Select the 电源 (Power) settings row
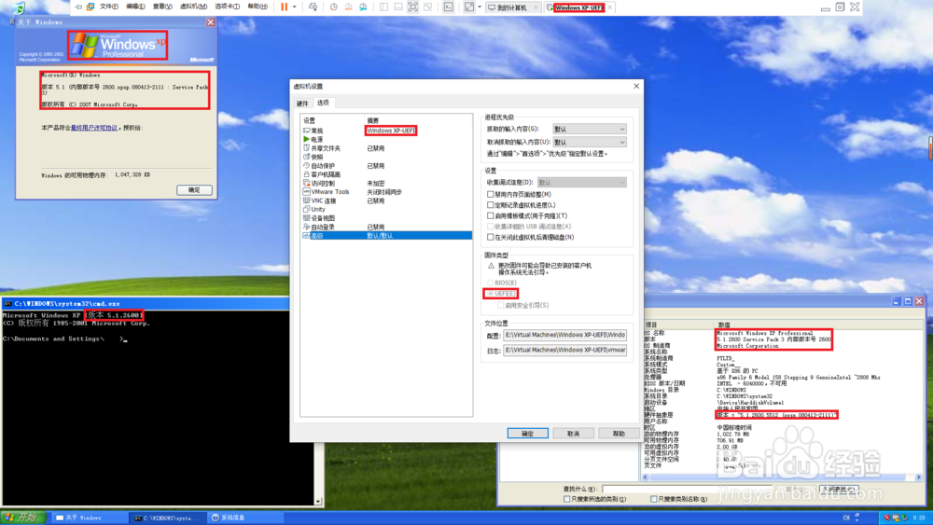The image size is (933, 525). coord(387,139)
